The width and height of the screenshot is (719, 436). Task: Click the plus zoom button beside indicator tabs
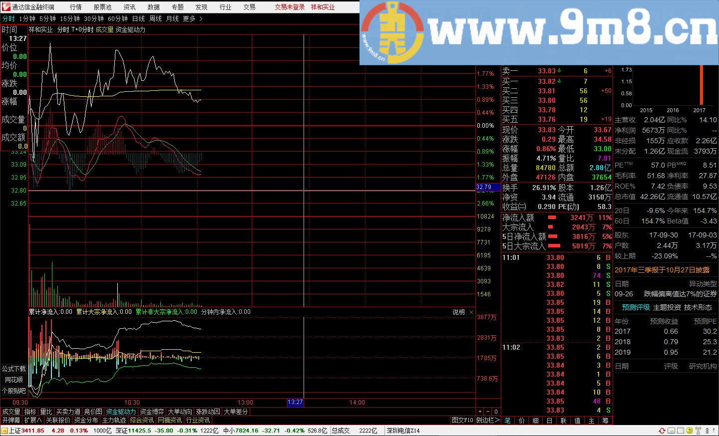click(x=480, y=412)
